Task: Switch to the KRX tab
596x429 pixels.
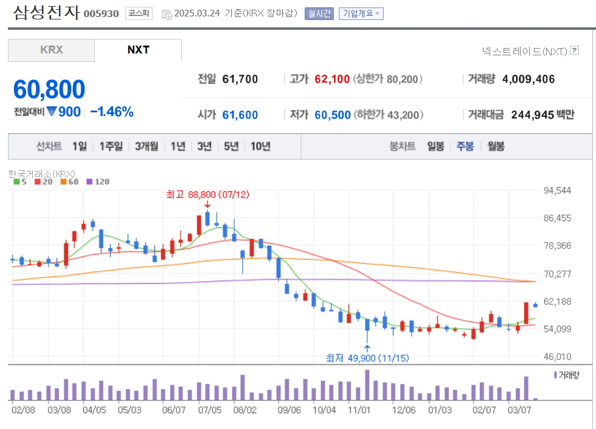Action: 51,50
